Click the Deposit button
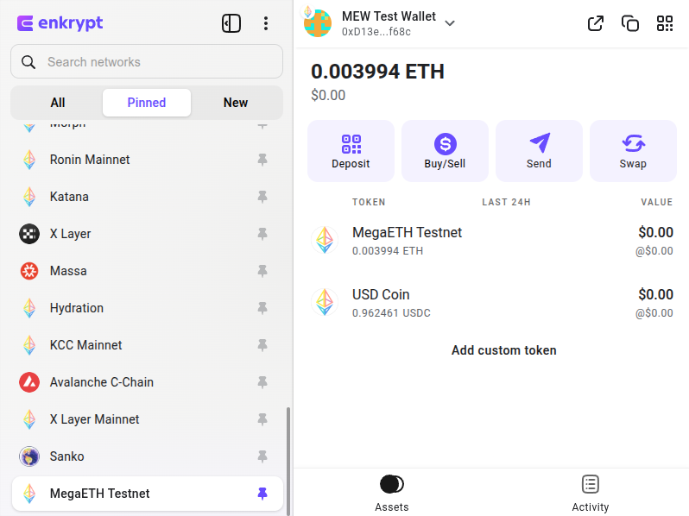Image resolution: width=689 pixels, height=516 pixels. click(x=351, y=151)
